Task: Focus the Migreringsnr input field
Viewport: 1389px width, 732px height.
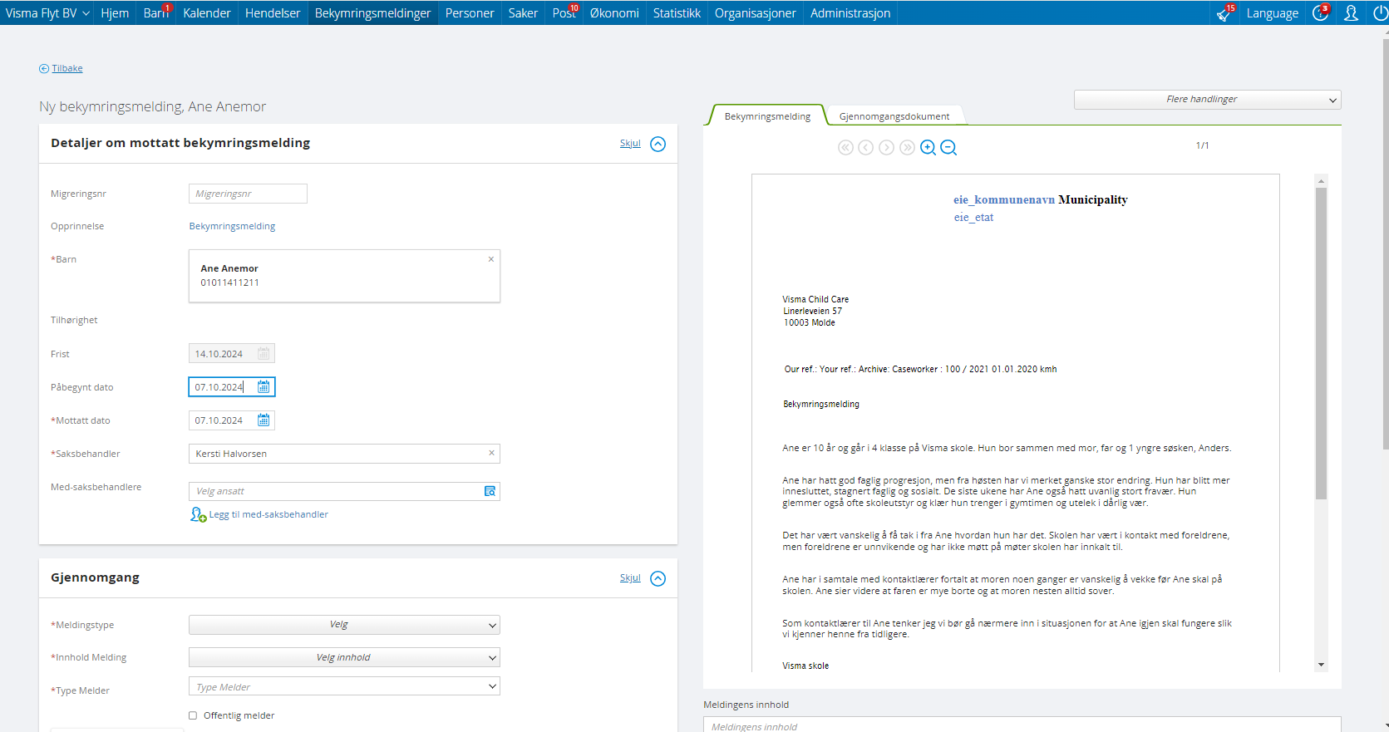Action: tap(248, 194)
